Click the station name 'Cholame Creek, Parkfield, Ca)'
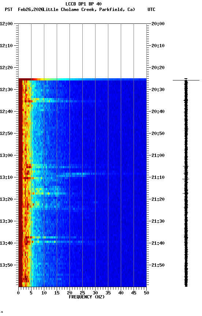 [98, 10]
